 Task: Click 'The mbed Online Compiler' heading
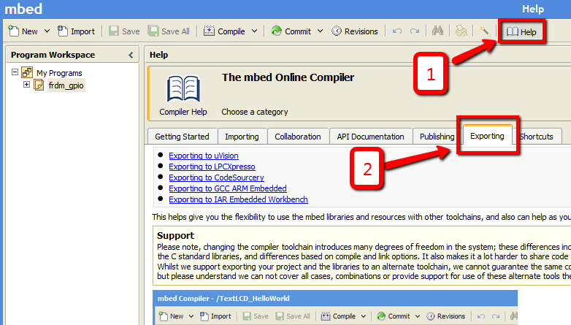288,77
